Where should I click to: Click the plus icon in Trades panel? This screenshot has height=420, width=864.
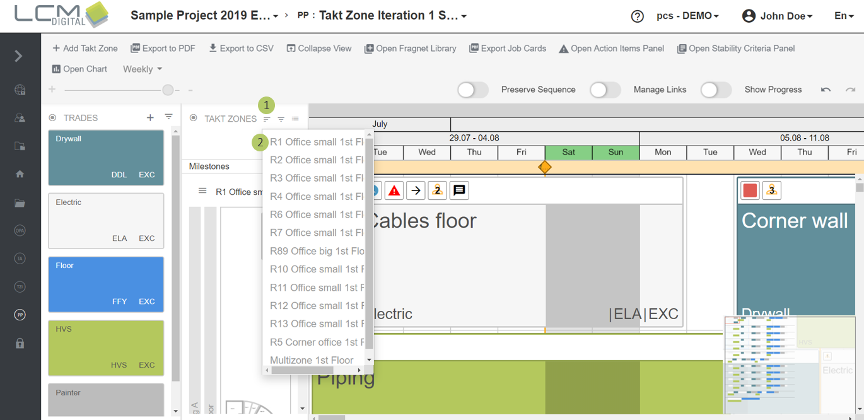click(x=150, y=117)
